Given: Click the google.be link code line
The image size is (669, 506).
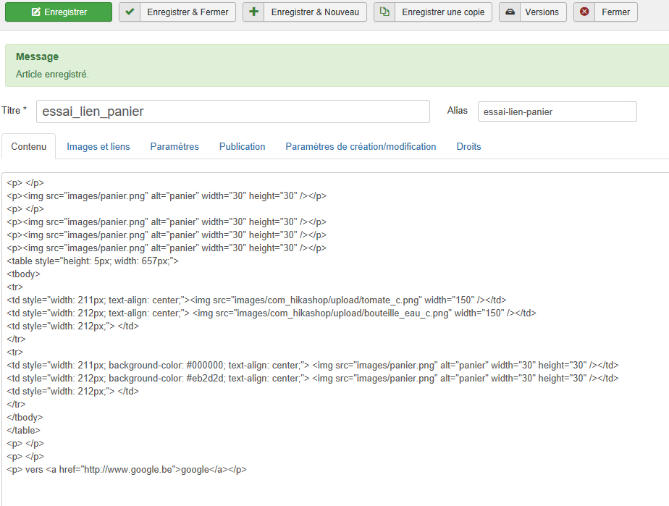Looking at the screenshot, I should click(127, 469).
